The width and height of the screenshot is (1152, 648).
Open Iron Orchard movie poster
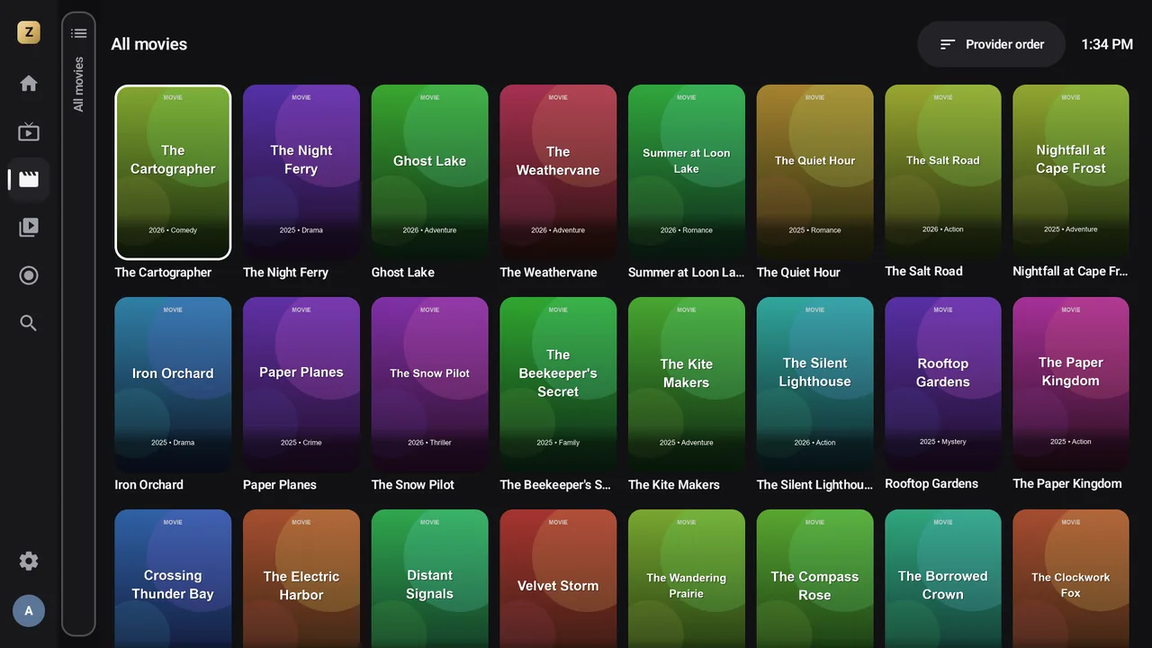pos(173,384)
